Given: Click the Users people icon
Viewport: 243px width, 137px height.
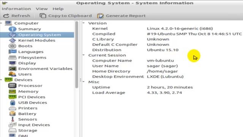Looking at the screenshot, I should 13,74.
